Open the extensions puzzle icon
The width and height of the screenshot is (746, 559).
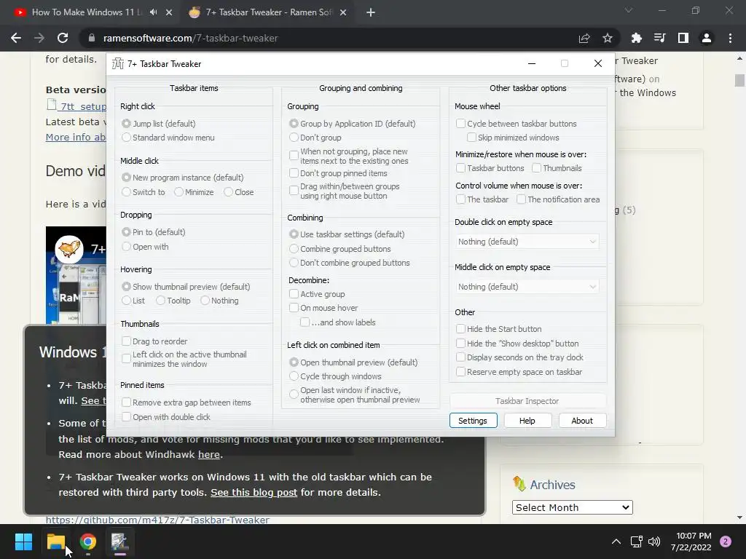click(x=636, y=38)
